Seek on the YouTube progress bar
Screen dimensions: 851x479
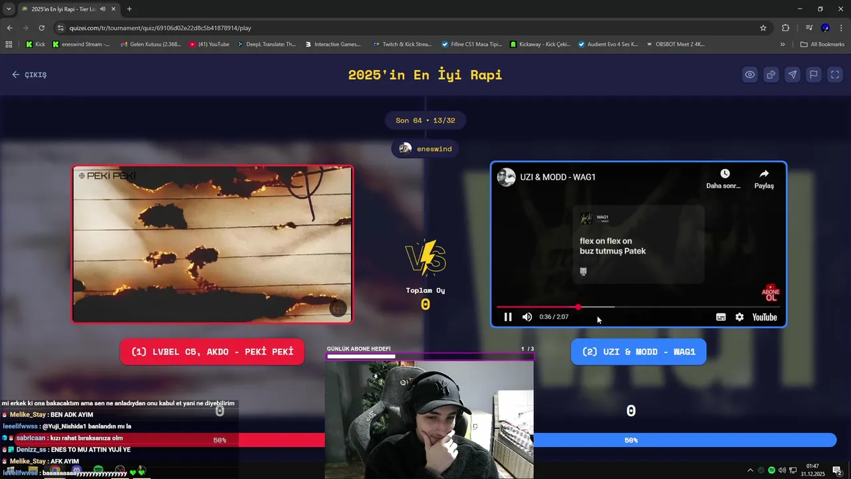coord(638,307)
